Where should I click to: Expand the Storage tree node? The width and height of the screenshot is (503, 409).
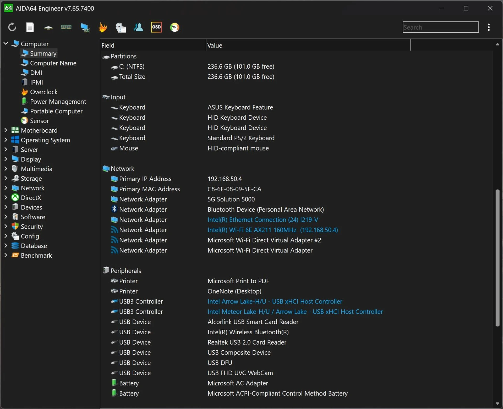coord(6,178)
